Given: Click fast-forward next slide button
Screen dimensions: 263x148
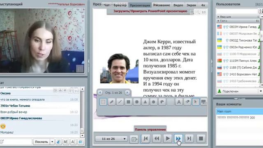Looking at the screenshot, I should point(178,139).
